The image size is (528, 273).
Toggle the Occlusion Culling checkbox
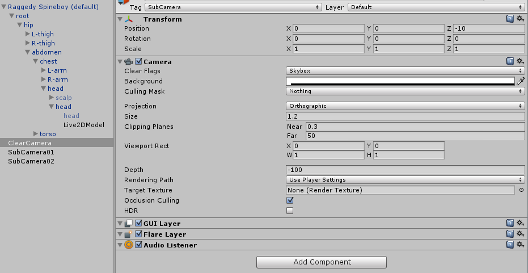click(290, 200)
